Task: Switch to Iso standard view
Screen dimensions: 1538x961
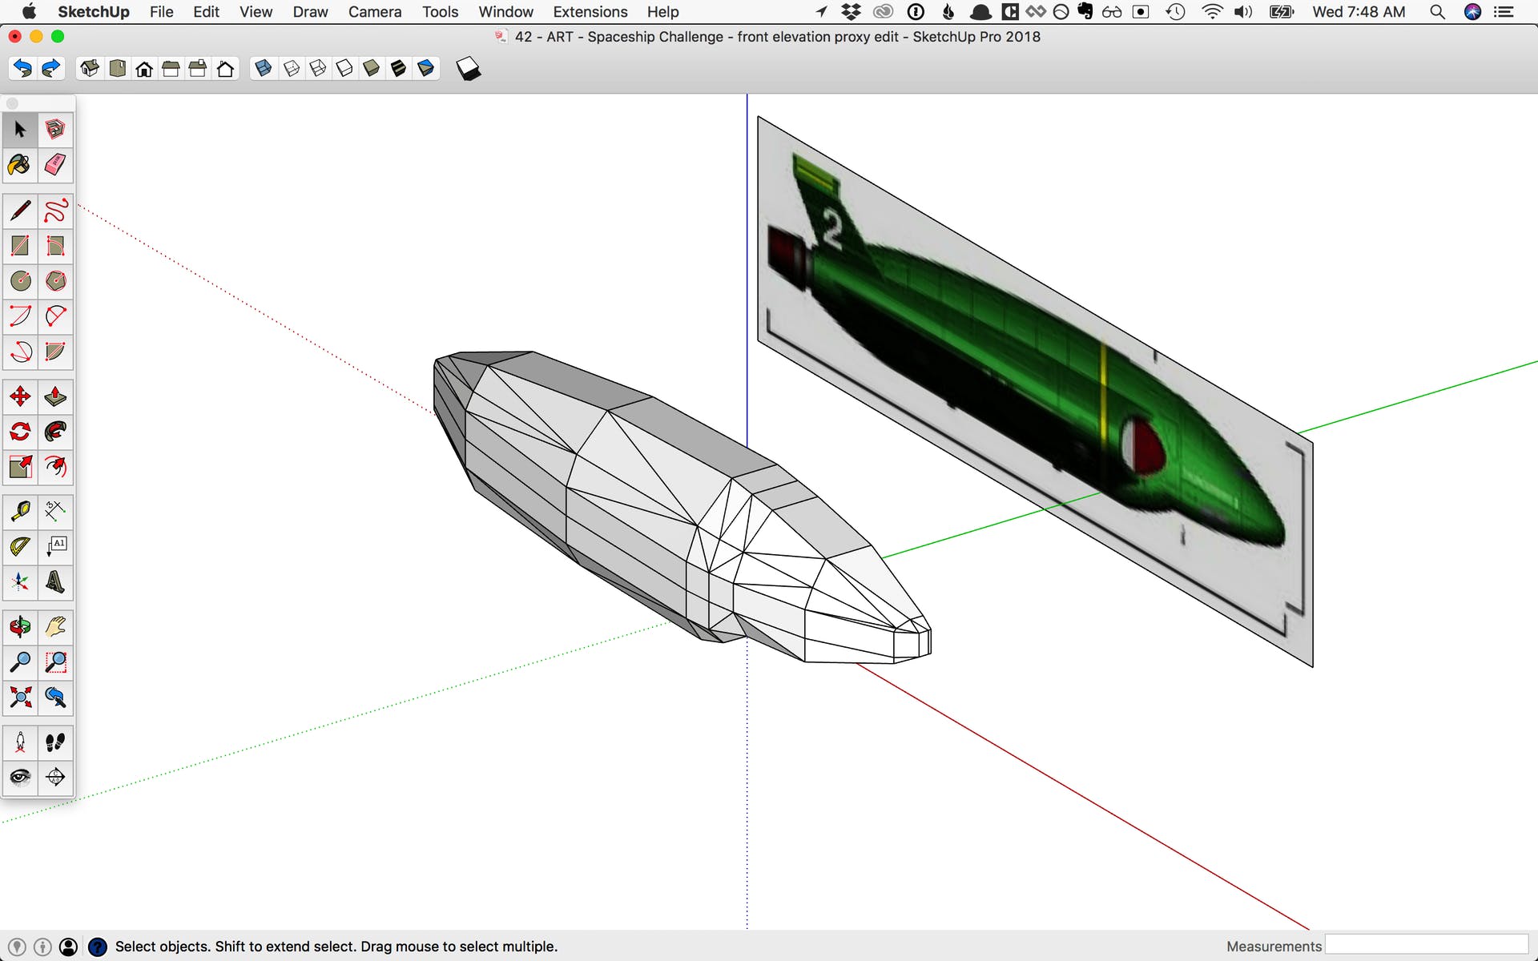Action: click(90, 69)
